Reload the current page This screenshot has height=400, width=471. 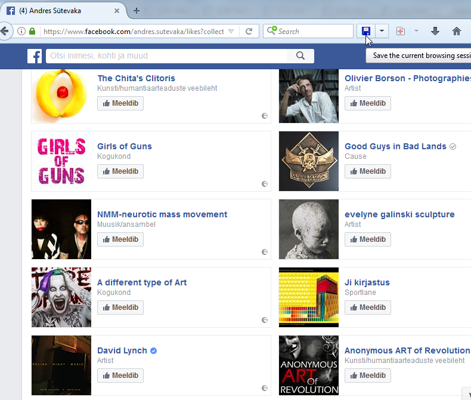[x=249, y=31]
